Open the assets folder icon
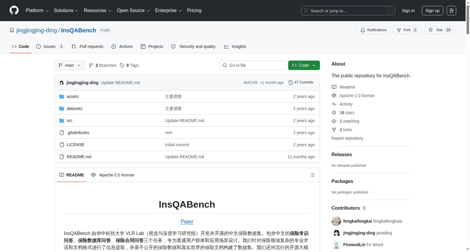 tap(62, 96)
